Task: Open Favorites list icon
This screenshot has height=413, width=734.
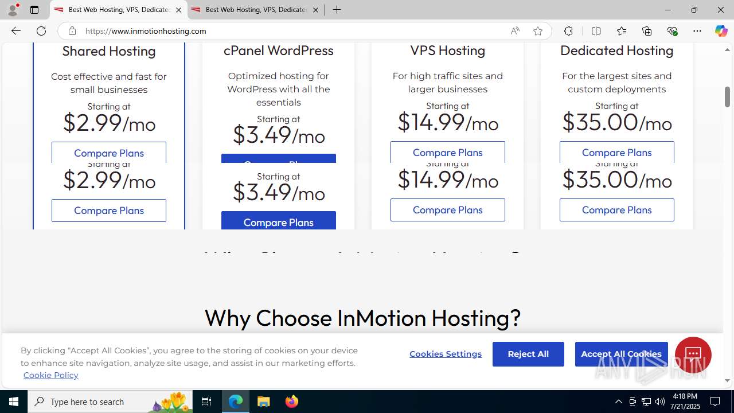Action: tap(622, 31)
